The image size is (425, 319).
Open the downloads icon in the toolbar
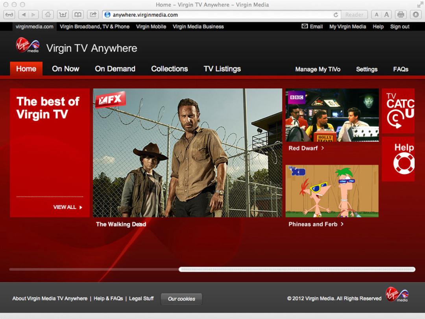pos(415,15)
